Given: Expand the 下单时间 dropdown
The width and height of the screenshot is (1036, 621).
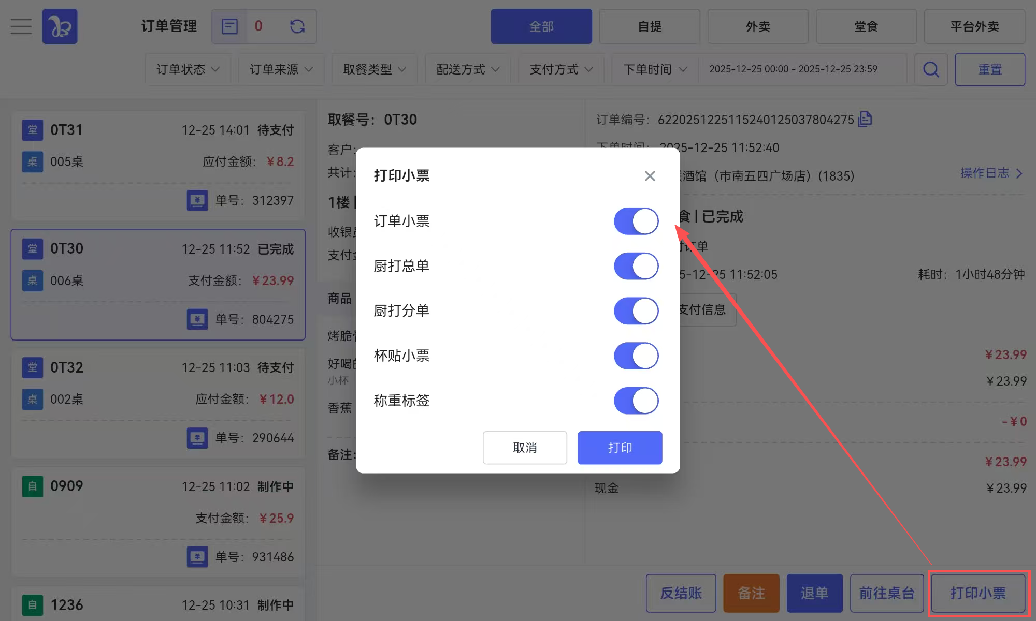Looking at the screenshot, I should coord(655,69).
